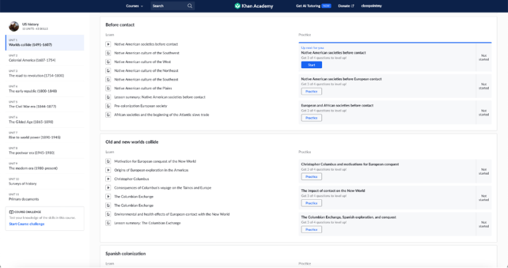Image resolution: width=508 pixels, height=268 pixels.
Task: Click article icon for Lesson summary: The Columbian Exchange
Action: click(108, 223)
